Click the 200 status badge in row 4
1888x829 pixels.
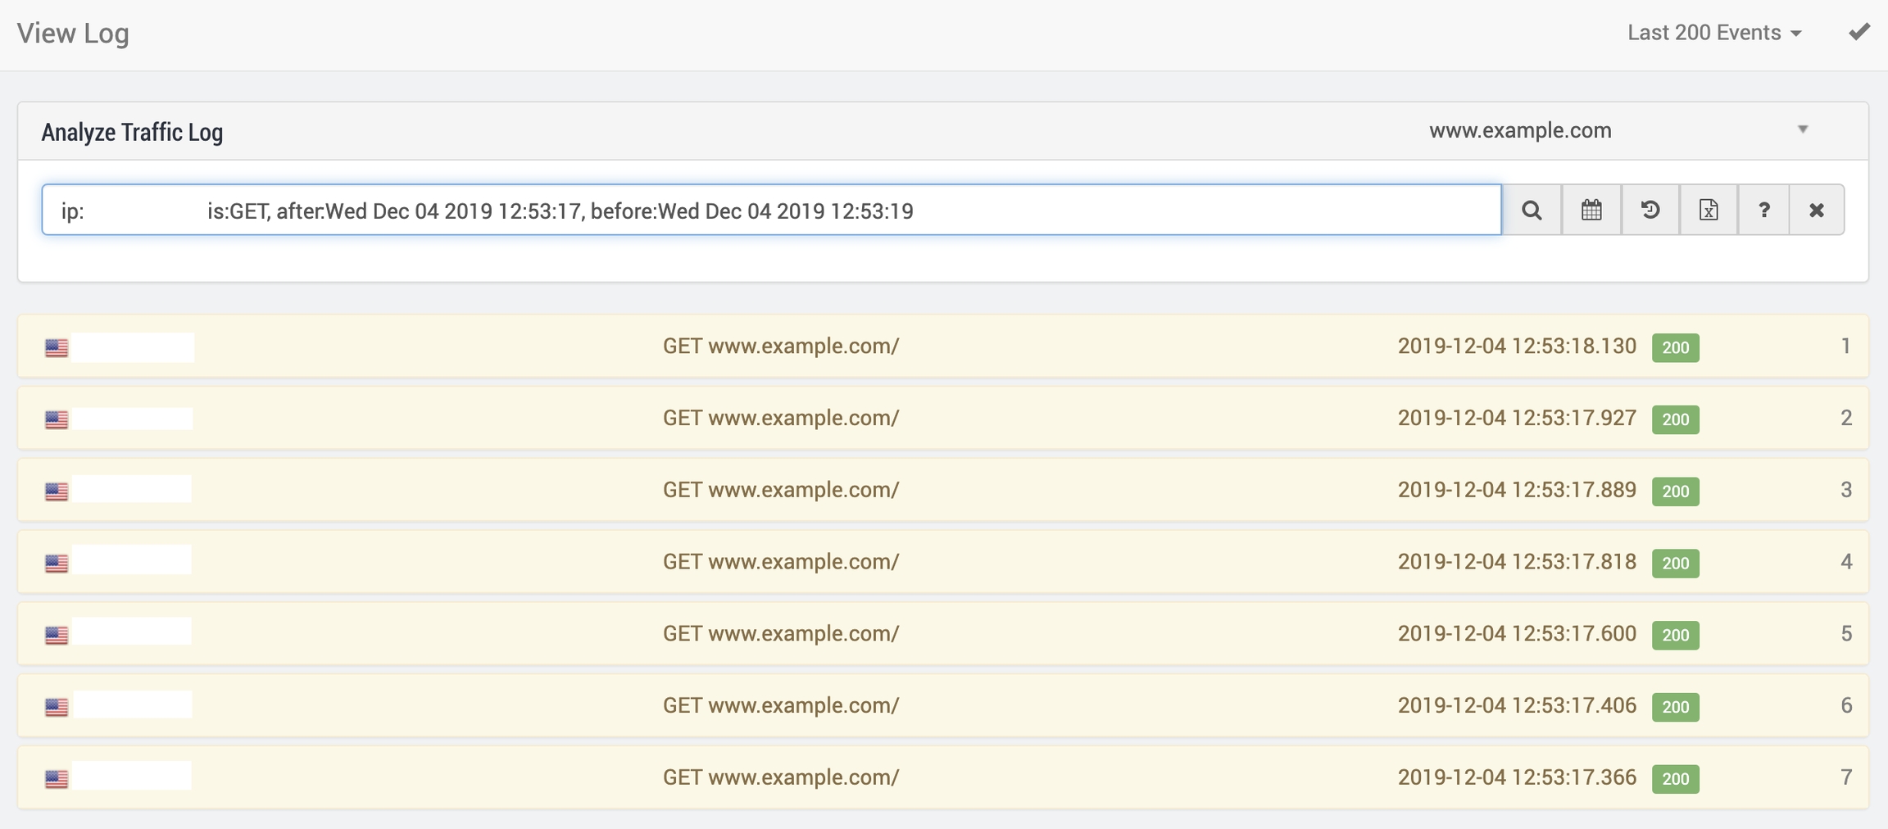(x=1675, y=563)
